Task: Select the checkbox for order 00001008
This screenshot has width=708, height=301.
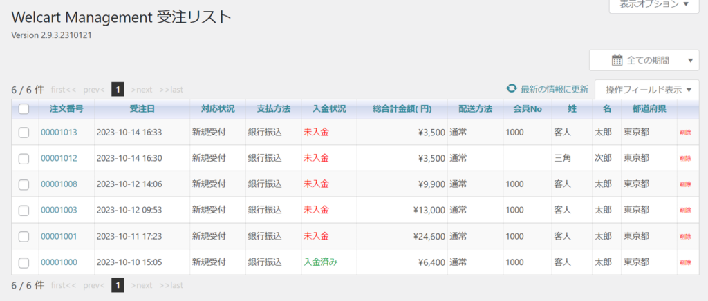Action: pos(24,184)
